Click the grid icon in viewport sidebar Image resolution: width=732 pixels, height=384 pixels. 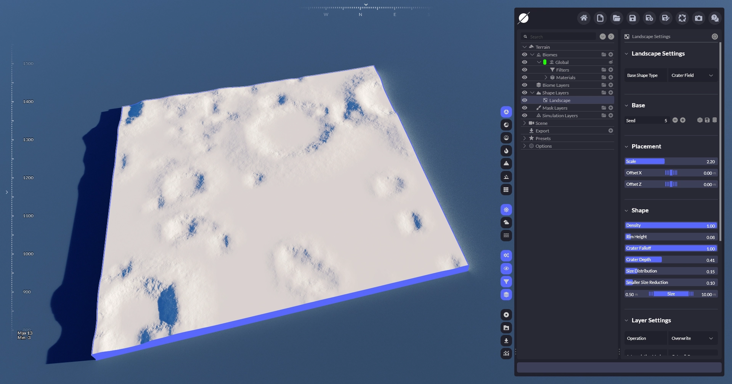[x=506, y=190]
